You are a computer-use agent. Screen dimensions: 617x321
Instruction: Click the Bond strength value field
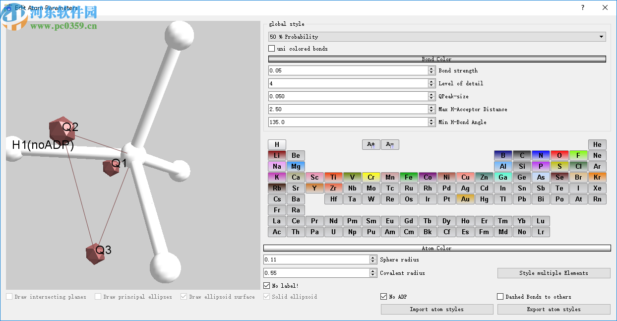[348, 70]
